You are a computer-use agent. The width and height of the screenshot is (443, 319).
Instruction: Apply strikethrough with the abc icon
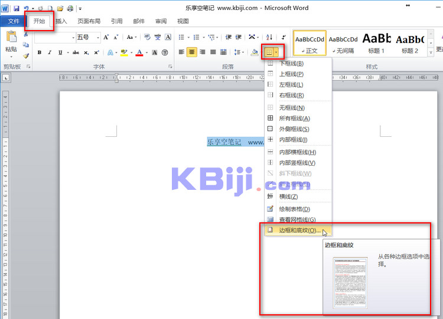(76, 52)
